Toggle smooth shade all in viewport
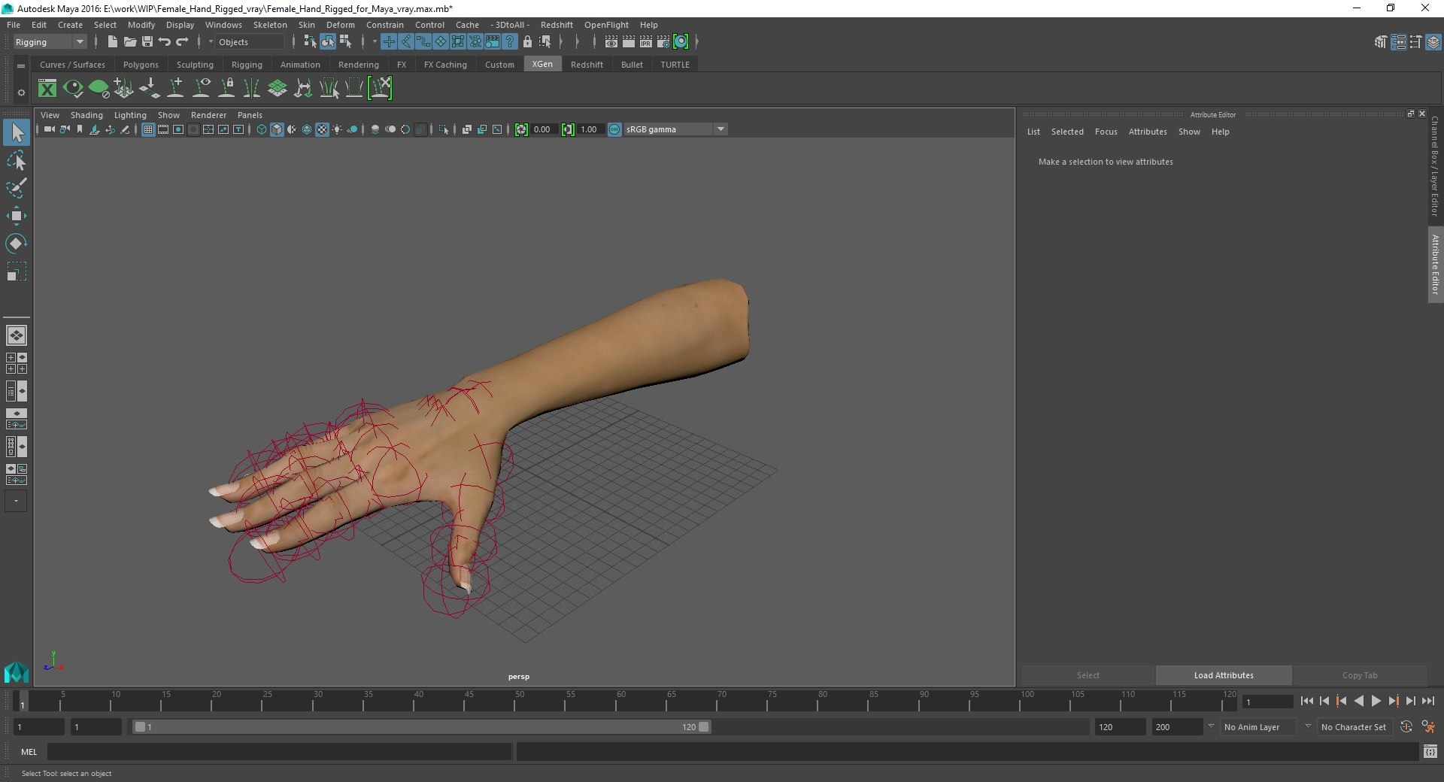The width and height of the screenshot is (1444, 782). click(277, 129)
